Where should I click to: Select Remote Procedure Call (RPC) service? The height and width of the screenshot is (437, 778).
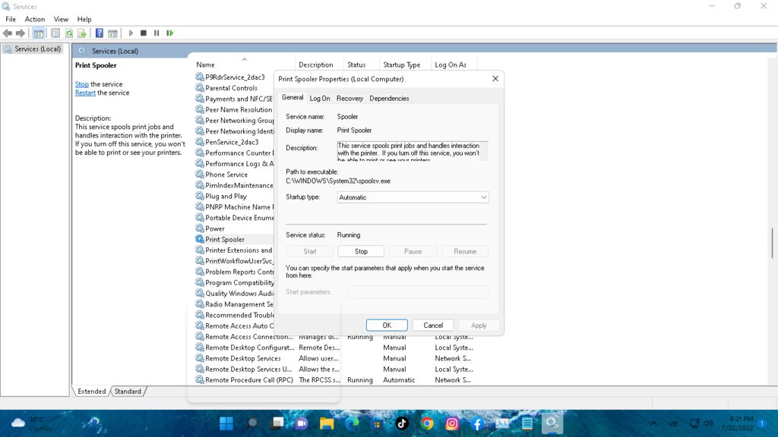[249, 380]
